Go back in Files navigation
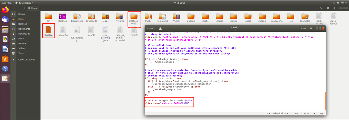349x120 pixels. (x=14, y=8)
